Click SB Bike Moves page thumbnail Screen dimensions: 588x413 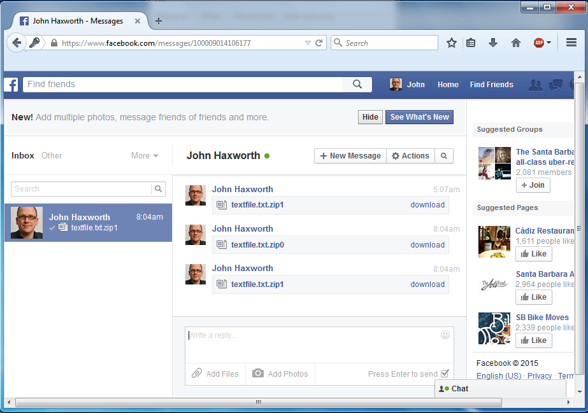[494, 328]
